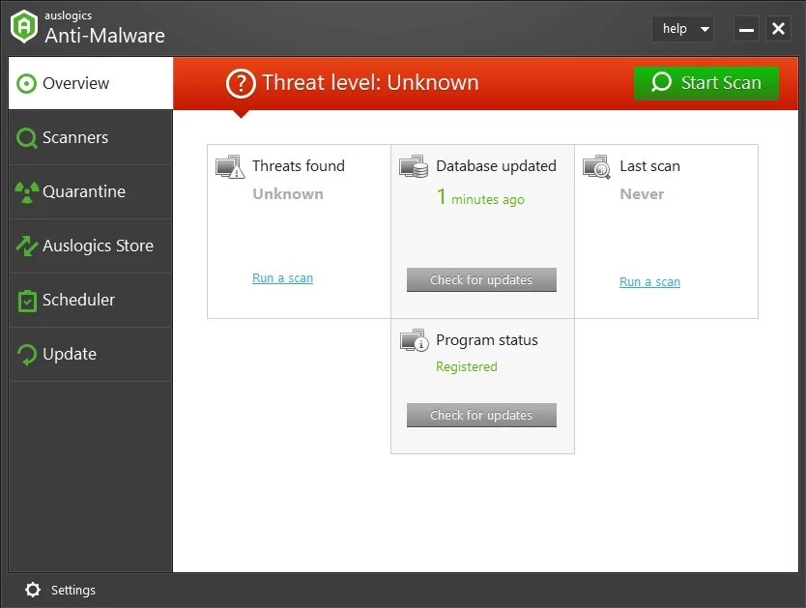Click the Database updated icon
The image size is (806, 608).
point(414,167)
